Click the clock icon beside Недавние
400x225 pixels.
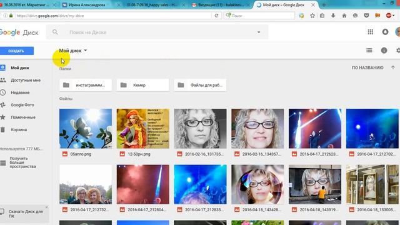[2, 92]
